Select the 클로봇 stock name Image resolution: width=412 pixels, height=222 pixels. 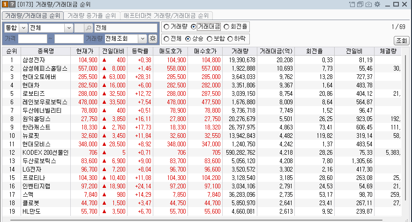coord(31,203)
